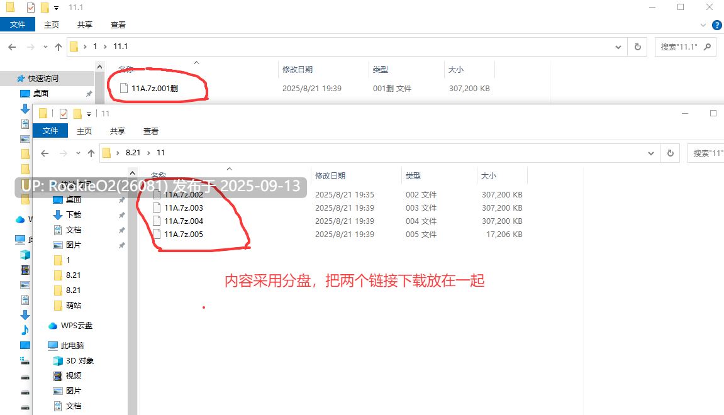The height and width of the screenshot is (415, 724).
Task: Open recent locations dropdown in the 11 window
Action: [78, 153]
